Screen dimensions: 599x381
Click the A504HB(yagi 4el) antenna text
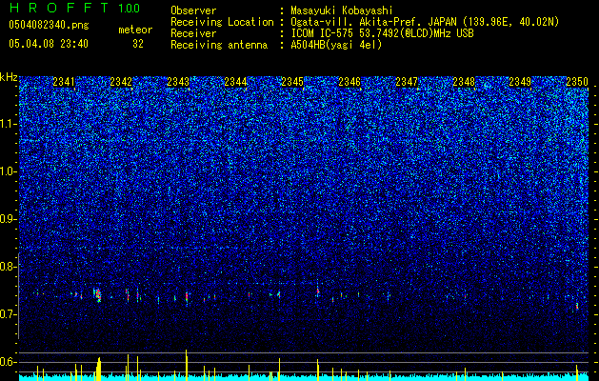[x=336, y=45]
